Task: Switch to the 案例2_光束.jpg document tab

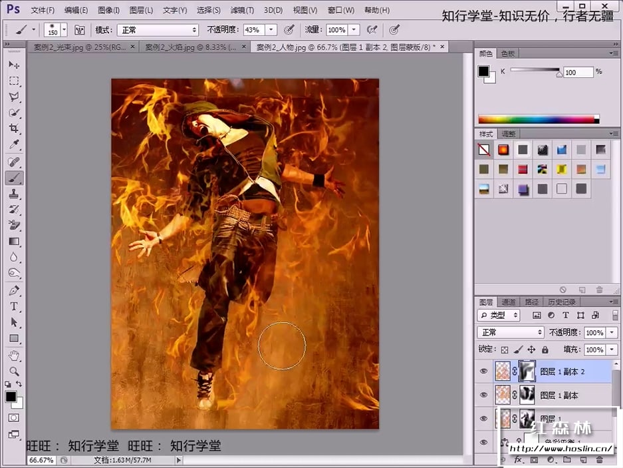Action: click(80, 47)
